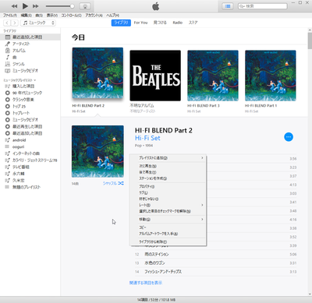This screenshot has height=303, width=312.
Task: Expand the レート submenu arrow
Action: [202, 205]
